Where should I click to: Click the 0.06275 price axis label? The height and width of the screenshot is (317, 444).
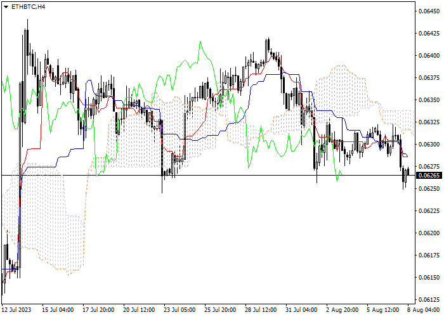coord(429,166)
